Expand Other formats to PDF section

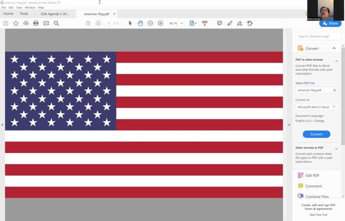[336, 149]
